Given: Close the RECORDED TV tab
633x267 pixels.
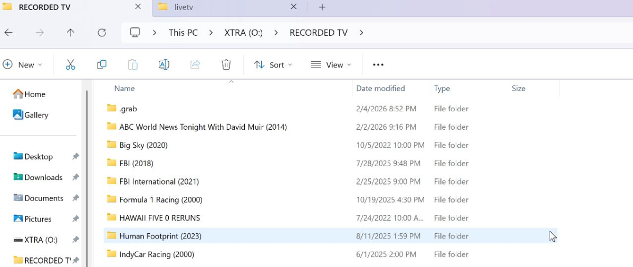Looking at the screenshot, I should point(138,7).
